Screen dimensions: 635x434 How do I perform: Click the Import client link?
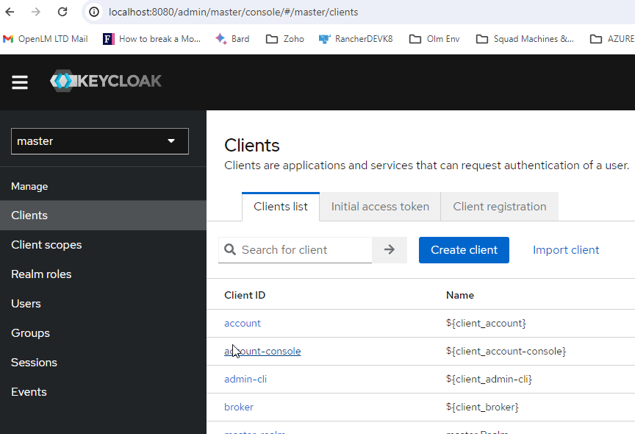tap(566, 250)
